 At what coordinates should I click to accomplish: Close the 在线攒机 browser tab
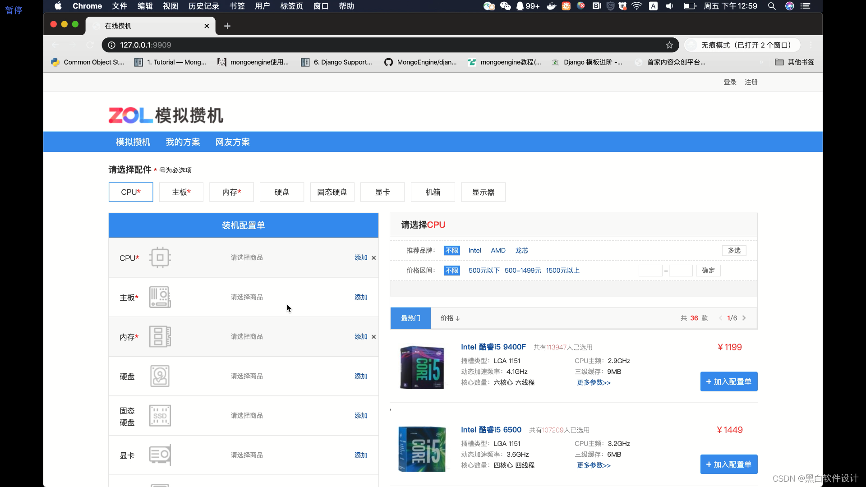(207, 26)
